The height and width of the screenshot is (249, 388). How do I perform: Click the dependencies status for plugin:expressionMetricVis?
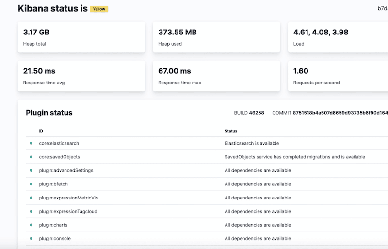258,198
